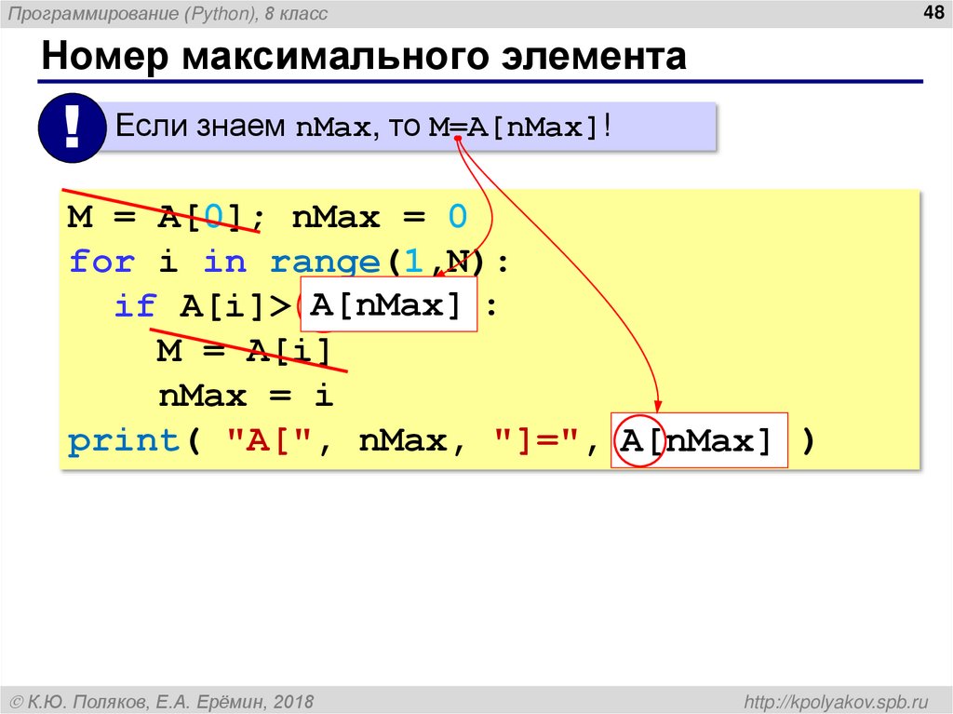The width and height of the screenshot is (953, 714).
Task: Select the blue for keyword in the code
Action: click(x=101, y=262)
